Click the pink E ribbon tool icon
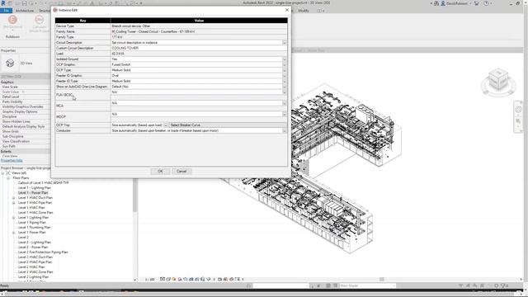Viewport: 528px width, 297px height. 12,20
